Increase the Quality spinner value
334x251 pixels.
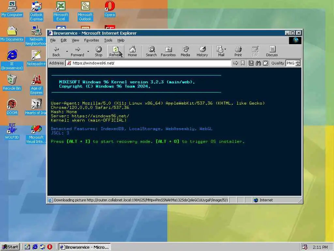298,62
